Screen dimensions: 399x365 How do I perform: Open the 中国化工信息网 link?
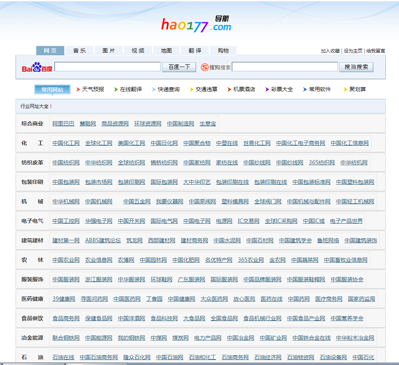pyautogui.click(x=350, y=143)
